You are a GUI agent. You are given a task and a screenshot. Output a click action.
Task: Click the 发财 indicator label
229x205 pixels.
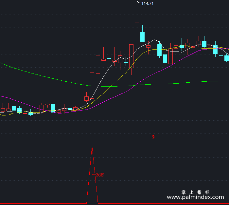pyautogui.click(x=100, y=175)
